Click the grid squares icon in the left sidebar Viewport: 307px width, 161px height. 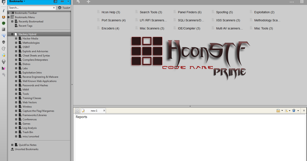click(x=4, y=29)
